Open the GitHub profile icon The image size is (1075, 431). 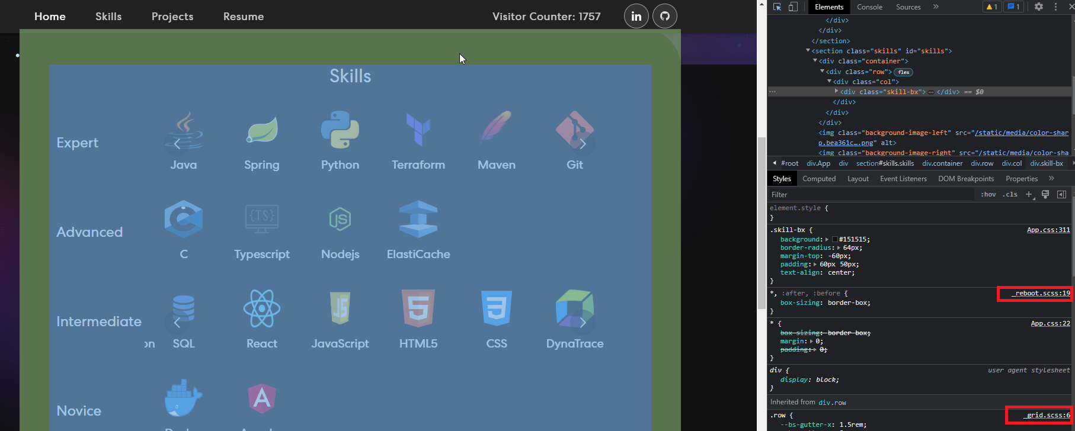click(x=665, y=16)
